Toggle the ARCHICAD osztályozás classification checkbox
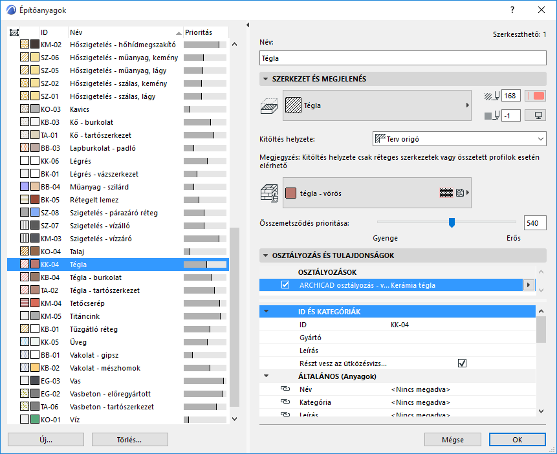 (285, 285)
